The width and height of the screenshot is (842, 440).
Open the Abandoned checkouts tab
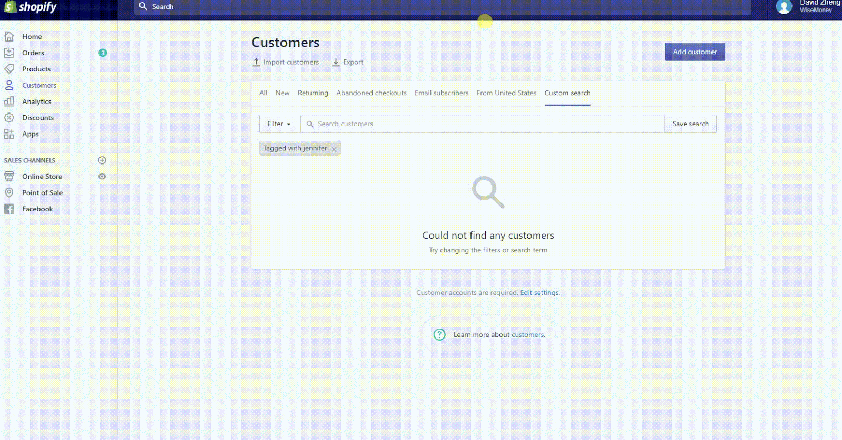coord(372,93)
